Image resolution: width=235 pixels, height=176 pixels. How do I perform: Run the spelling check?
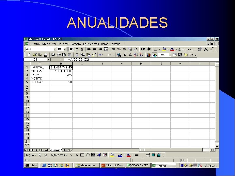(x=70, y=55)
